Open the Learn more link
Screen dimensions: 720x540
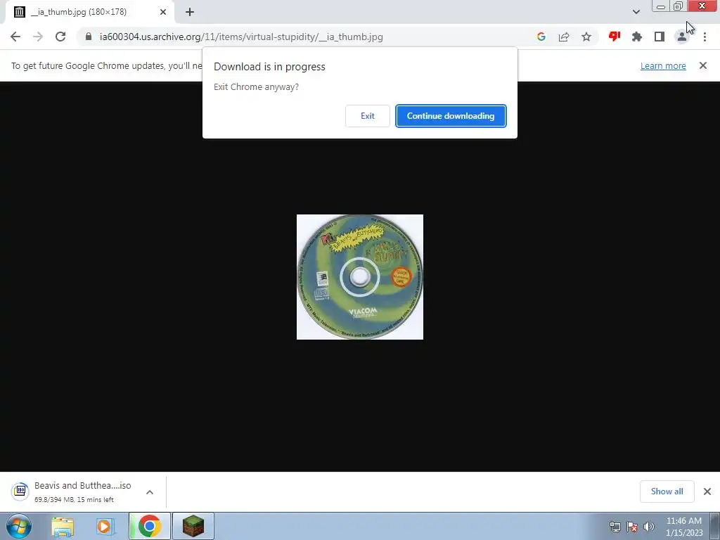point(663,65)
